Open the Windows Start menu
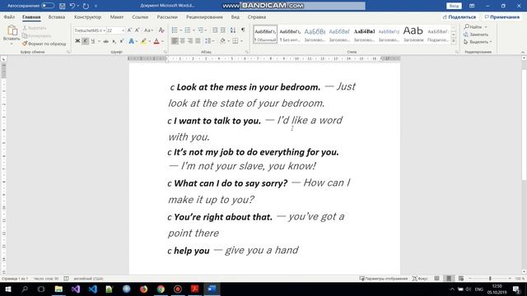527x296 pixels. [x=7, y=289]
